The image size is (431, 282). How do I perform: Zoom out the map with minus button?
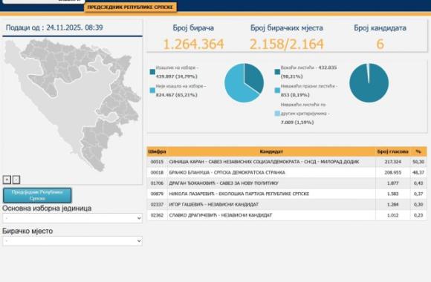point(16,180)
